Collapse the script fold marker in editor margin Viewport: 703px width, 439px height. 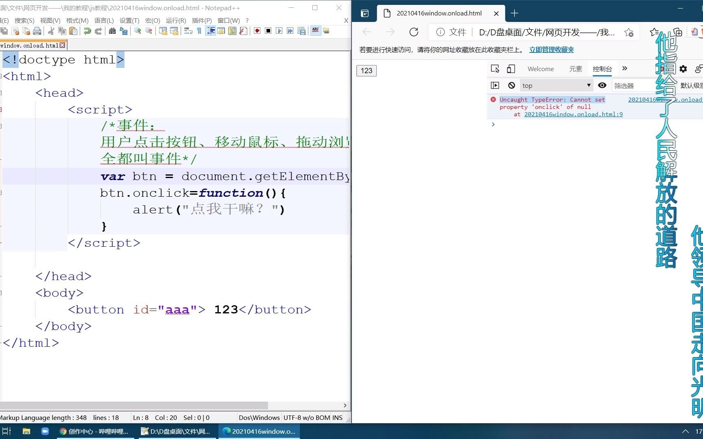[1, 109]
